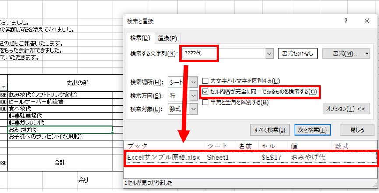The image size is (379, 193).
Task: Click the 閉じる button
Action: (x=357, y=130)
